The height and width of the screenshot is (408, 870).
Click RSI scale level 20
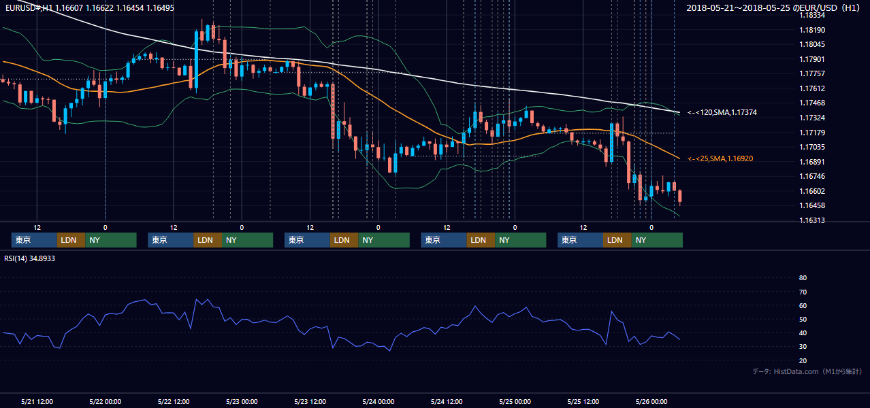pyautogui.click(x=803, y=360)
